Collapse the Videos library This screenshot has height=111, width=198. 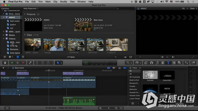click(4, 39)
